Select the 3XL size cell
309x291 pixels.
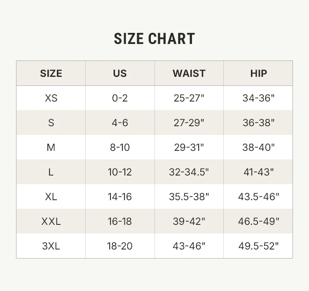tap(51, 246)
